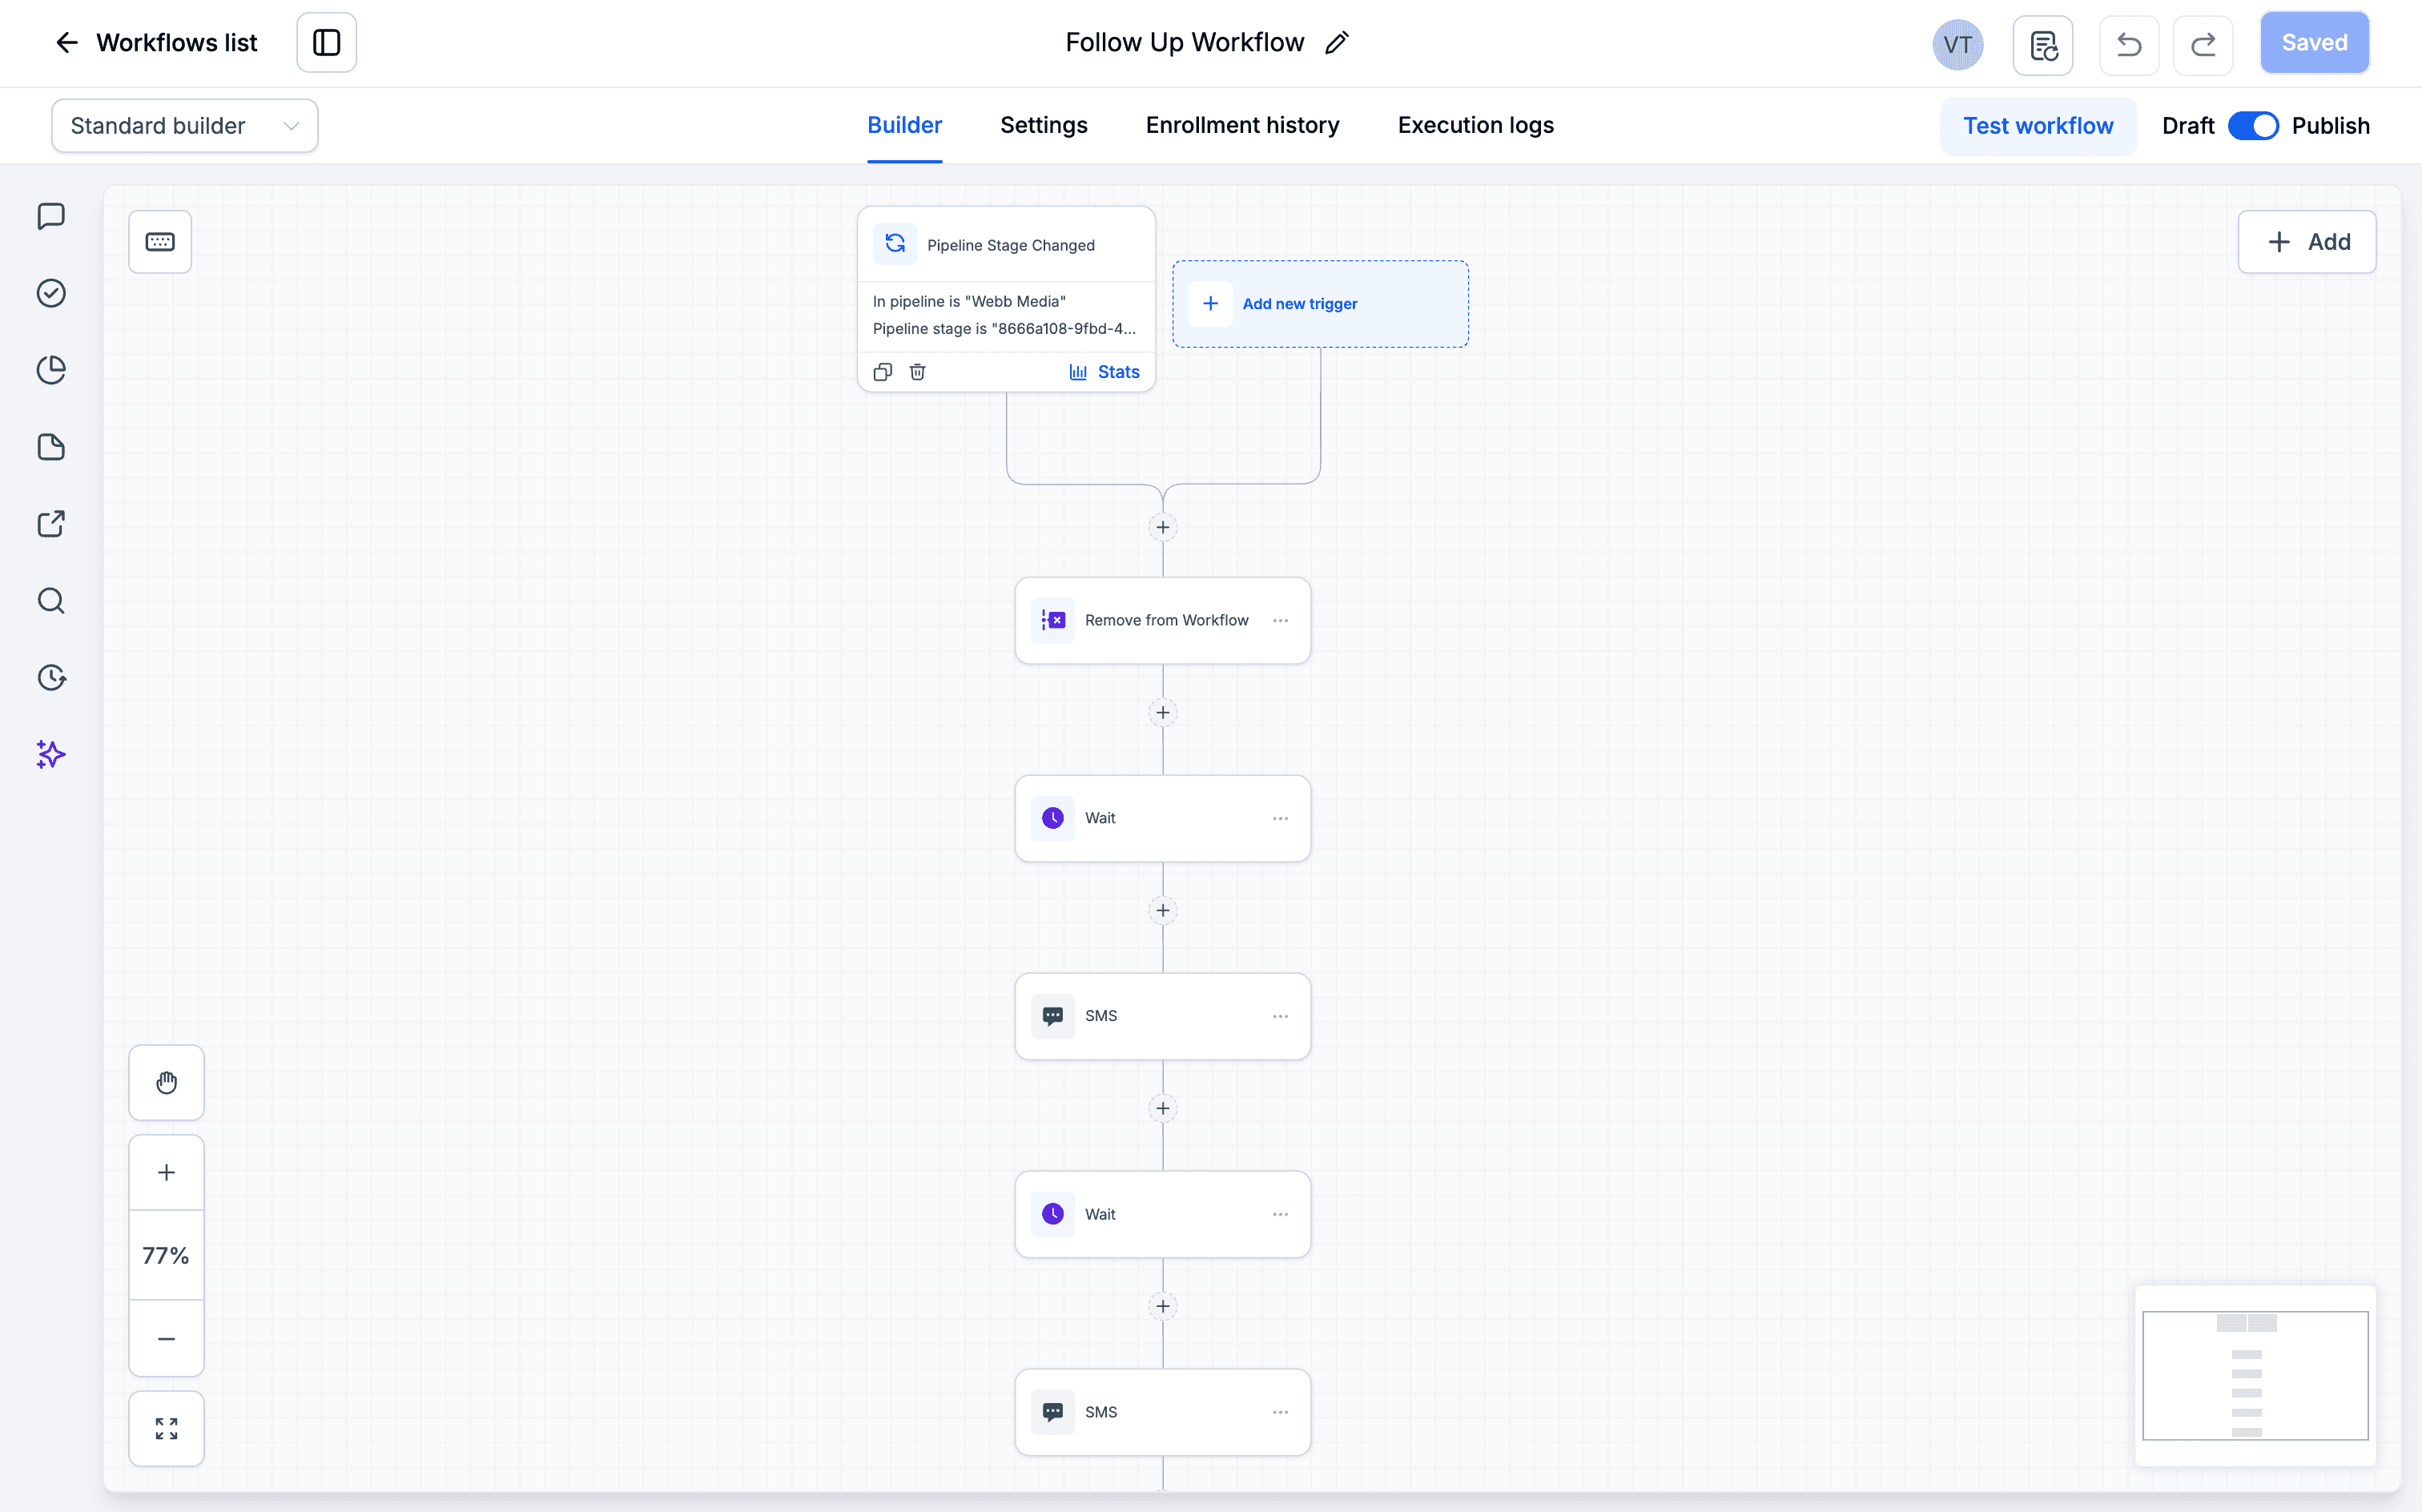Click Test workflow button
Viewport: 2422px width, 1512px height.
2037,126
